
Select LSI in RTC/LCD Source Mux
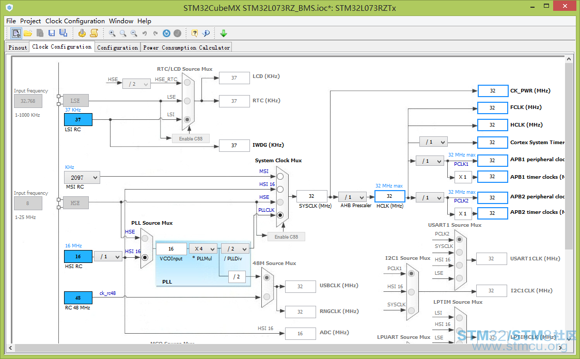[x=187, y=119]
